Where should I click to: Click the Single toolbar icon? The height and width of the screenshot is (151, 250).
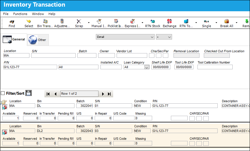(x=206, y=21)
